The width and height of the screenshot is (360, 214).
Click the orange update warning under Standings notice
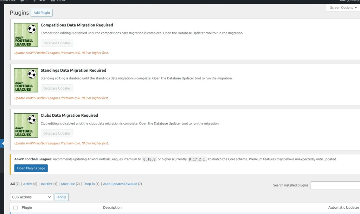click(62, 98)
